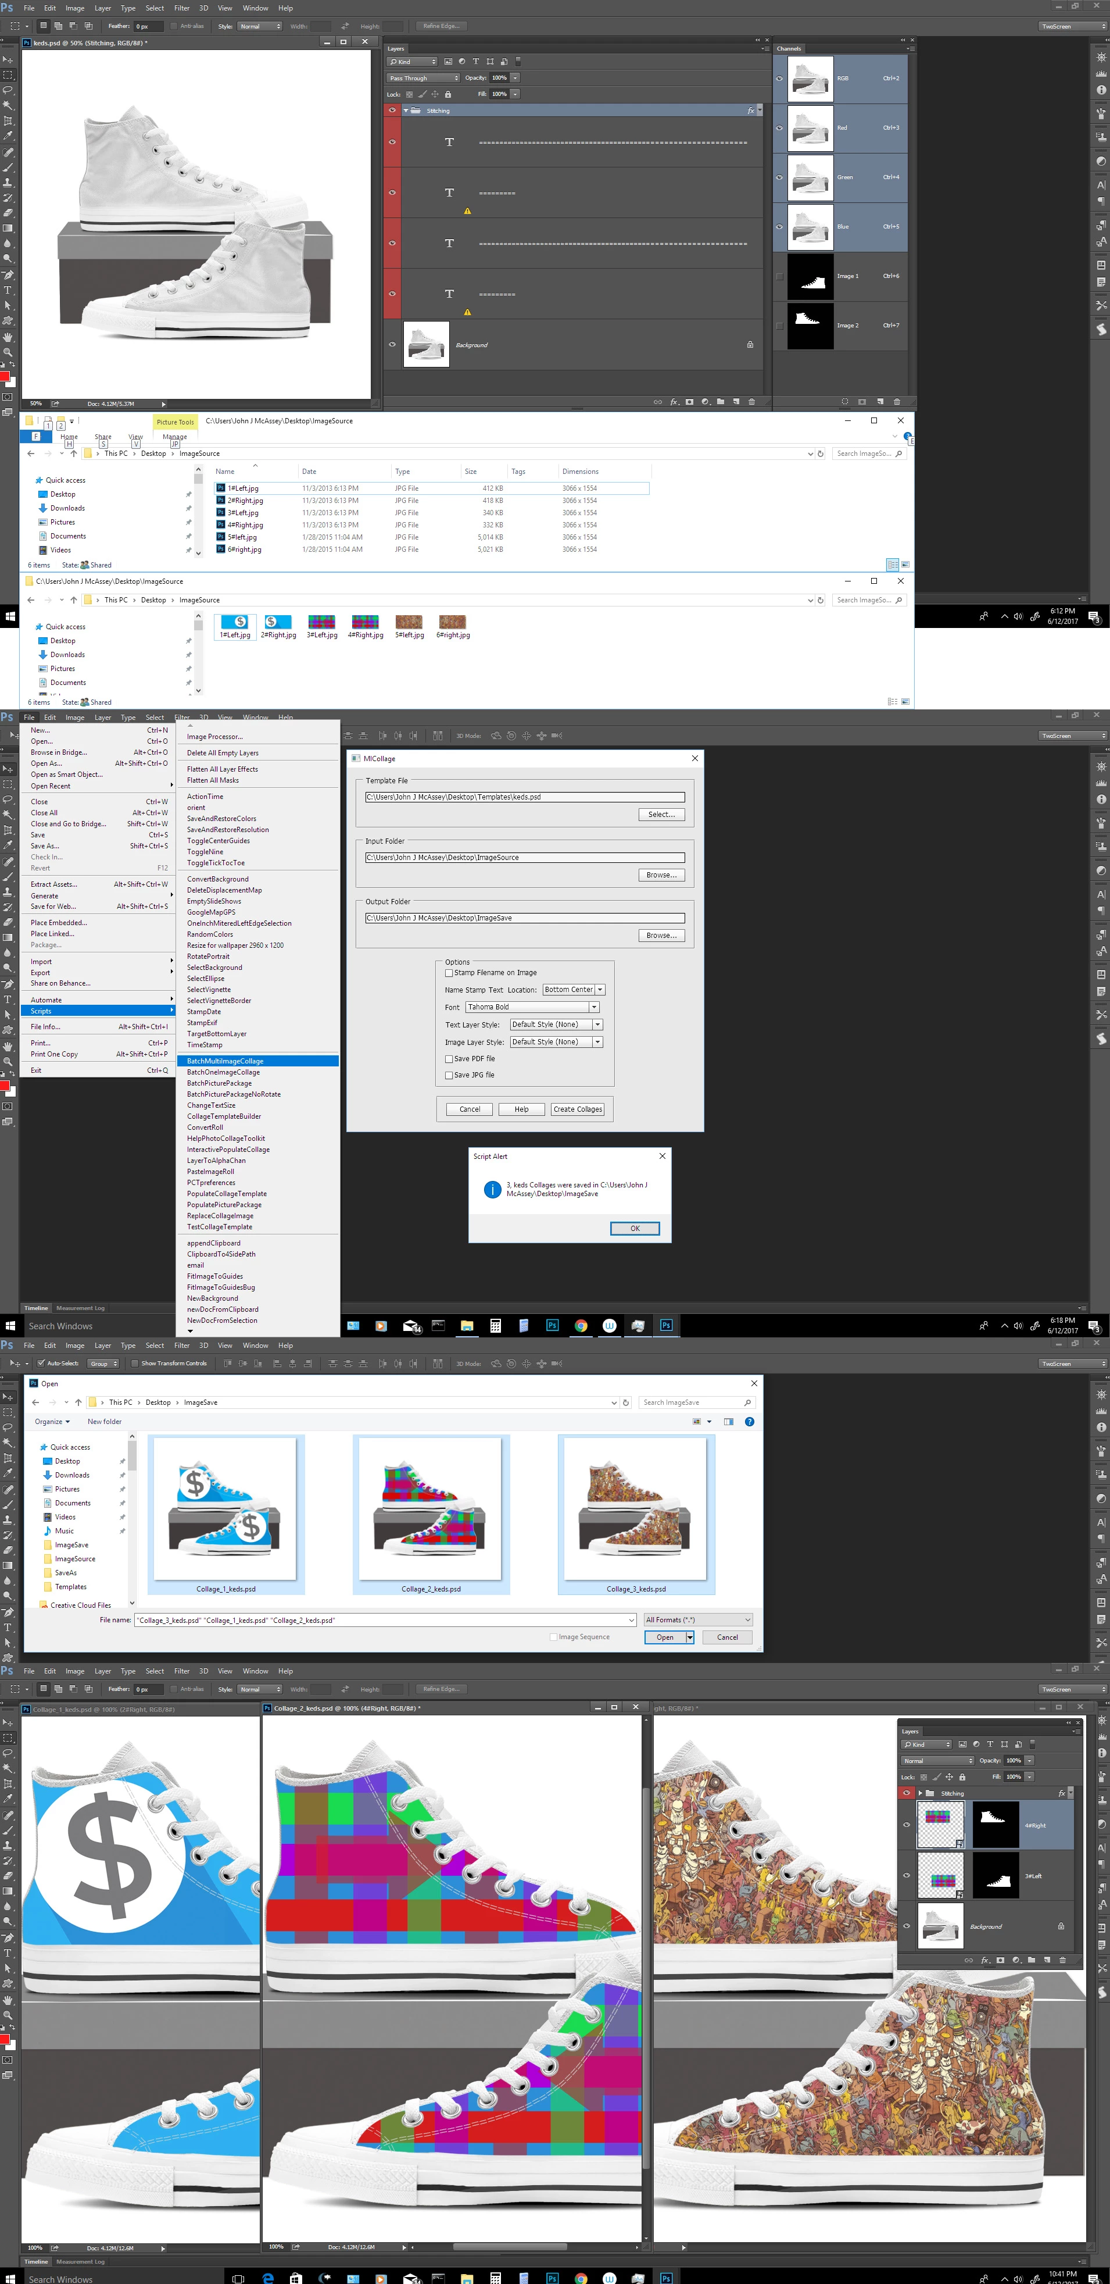Open the Group auto-select dropdown
This screenshot has width=1110, height=2284.
(x=103, y=1364)
